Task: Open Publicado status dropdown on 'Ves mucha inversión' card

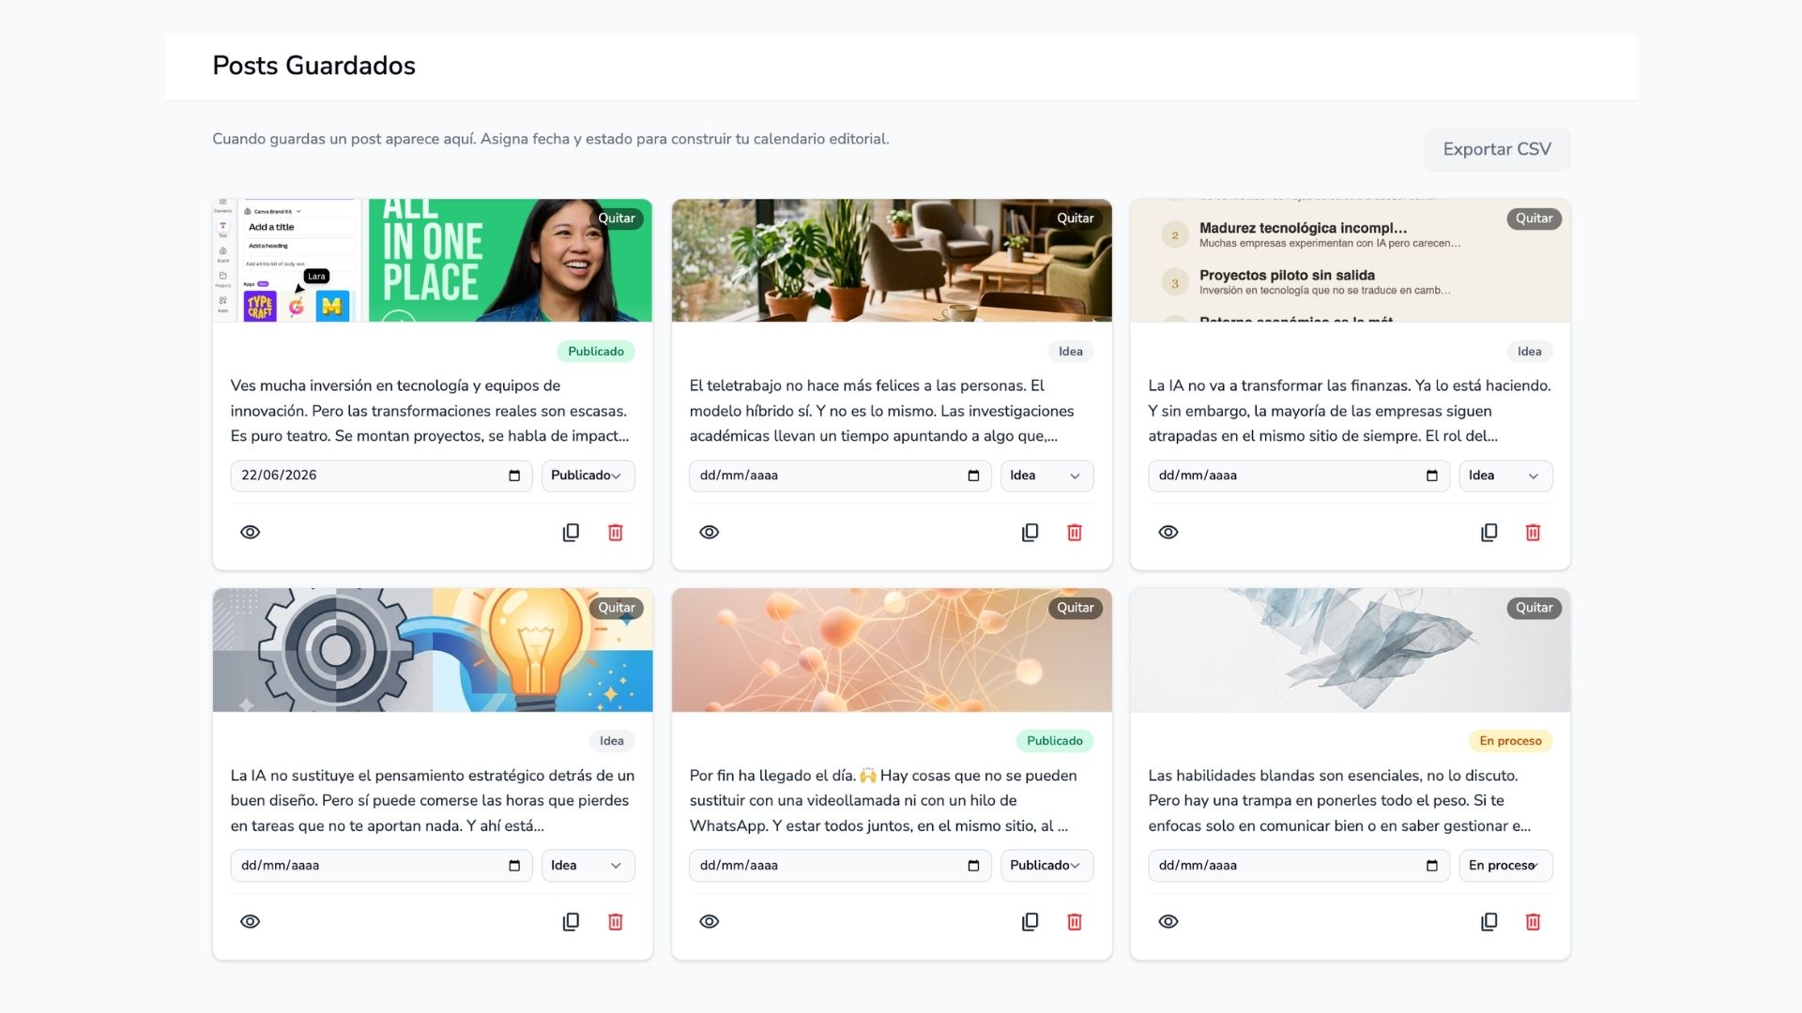Action: tap(588, 476)
